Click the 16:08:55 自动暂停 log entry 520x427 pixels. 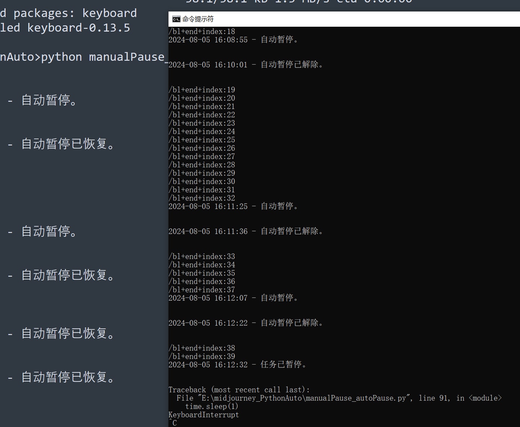[233, 40]
